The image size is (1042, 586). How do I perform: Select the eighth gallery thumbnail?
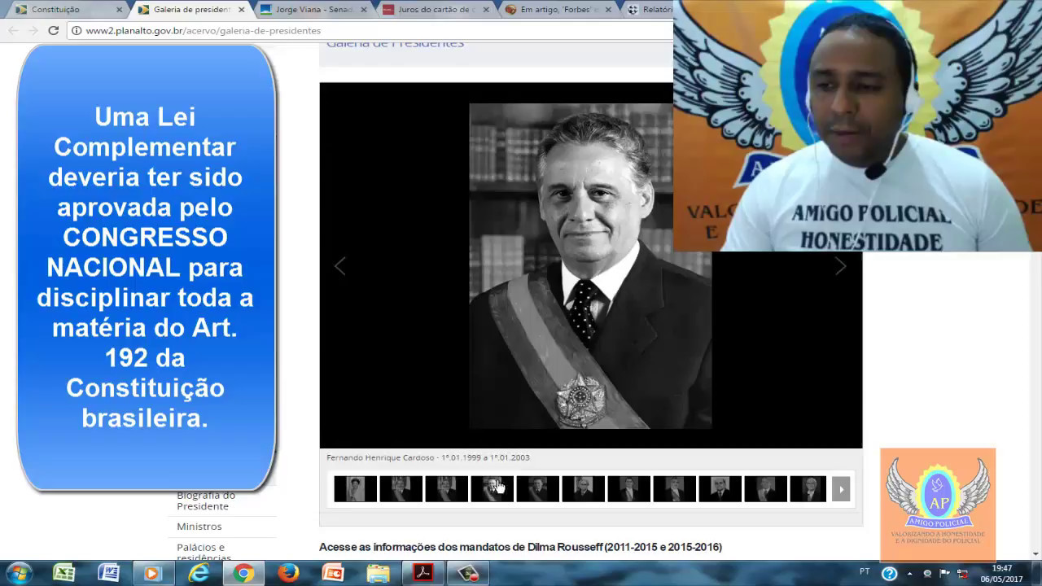(674, 489)
